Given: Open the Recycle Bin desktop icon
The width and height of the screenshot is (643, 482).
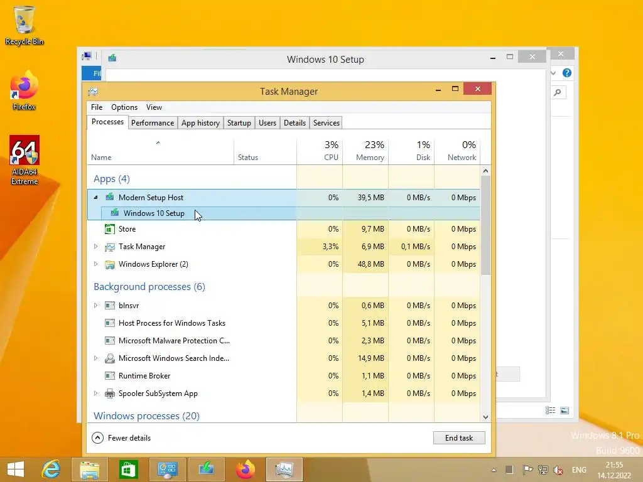Looking at the screenshot, I should point(24,24).
